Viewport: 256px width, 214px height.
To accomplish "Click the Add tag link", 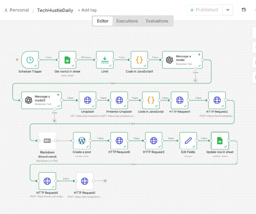I will point(87,10).
